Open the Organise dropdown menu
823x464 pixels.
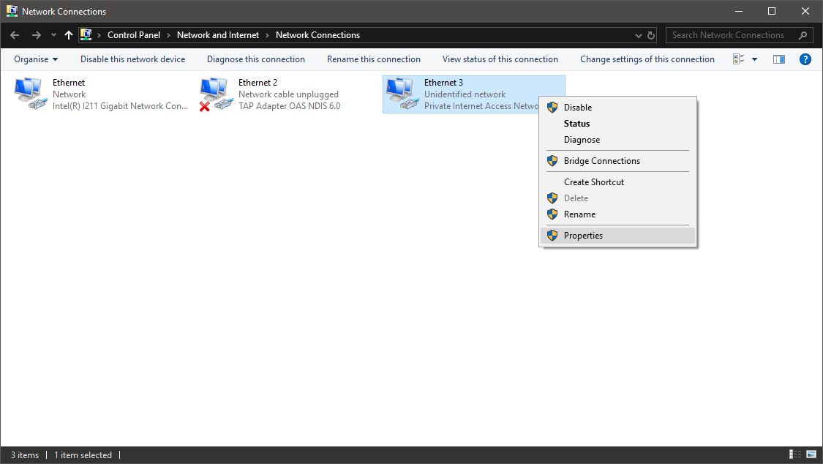36,59
